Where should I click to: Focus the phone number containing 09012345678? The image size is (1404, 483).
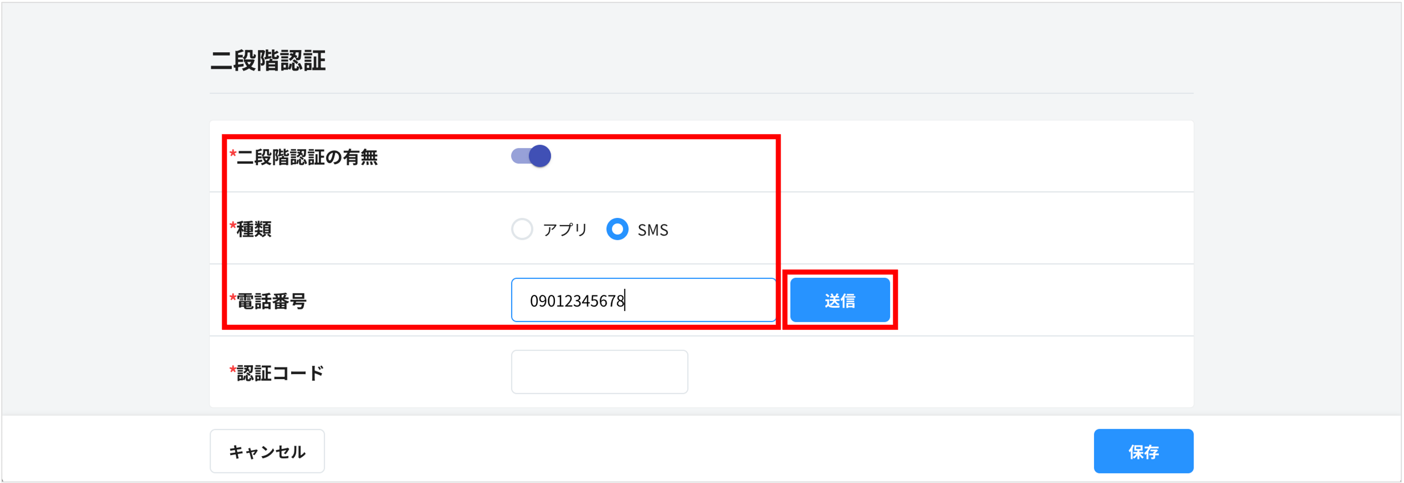point(643,300)
